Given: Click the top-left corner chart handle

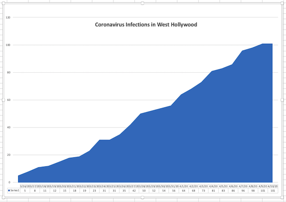Looking at the screenshot, I should coord(3,3).
